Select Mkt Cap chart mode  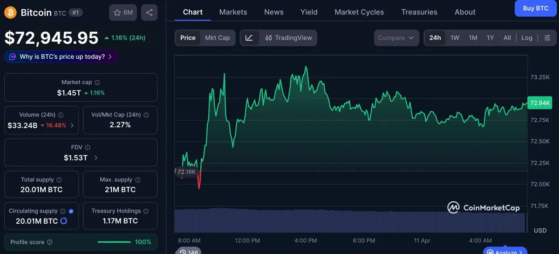click(x=218, y=38)
